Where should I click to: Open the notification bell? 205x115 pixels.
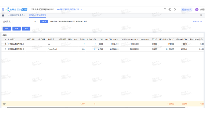pos(175,10)
